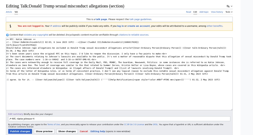Click the key icon in login warning
253x135 pixels.
pos(10,26)
